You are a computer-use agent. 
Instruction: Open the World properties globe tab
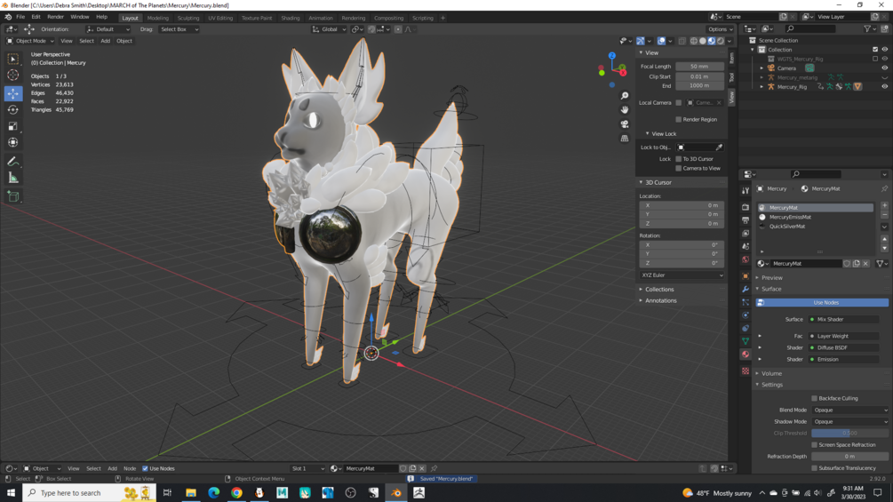tap(745, 259)
